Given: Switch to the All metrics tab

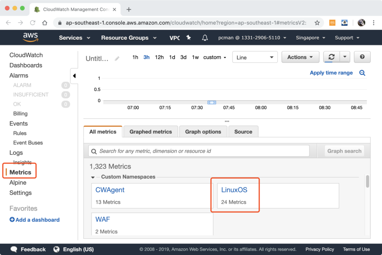Looking at the screenshot, I should (x=103, y=132).
